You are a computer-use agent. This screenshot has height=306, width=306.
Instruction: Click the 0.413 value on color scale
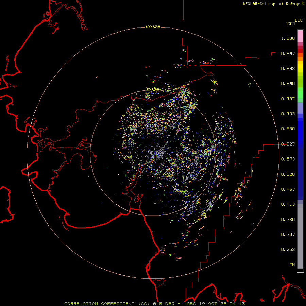(288, 204)
